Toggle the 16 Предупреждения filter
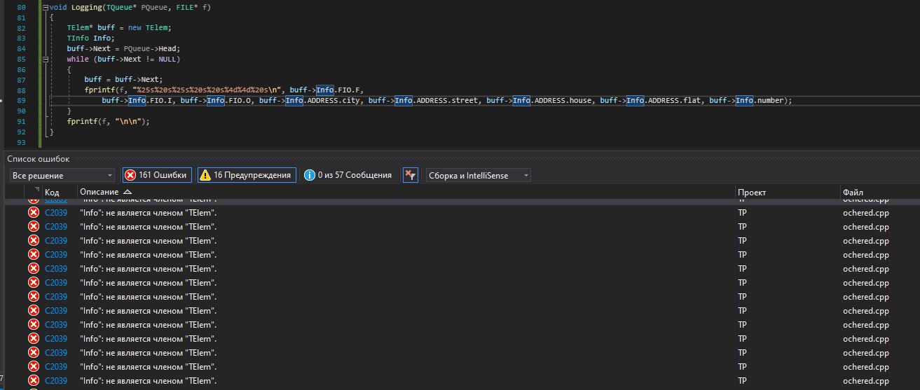 pyautogui.click(x=246, y=175)
